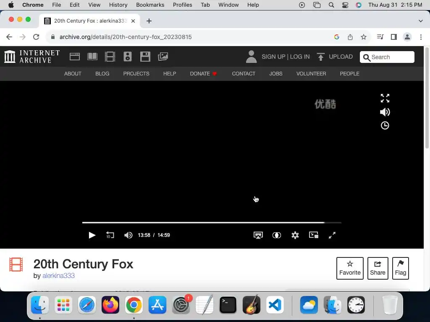The image size is (430, 322).
Task: Mute the video using control bar speaker
Action: [128, 235]
